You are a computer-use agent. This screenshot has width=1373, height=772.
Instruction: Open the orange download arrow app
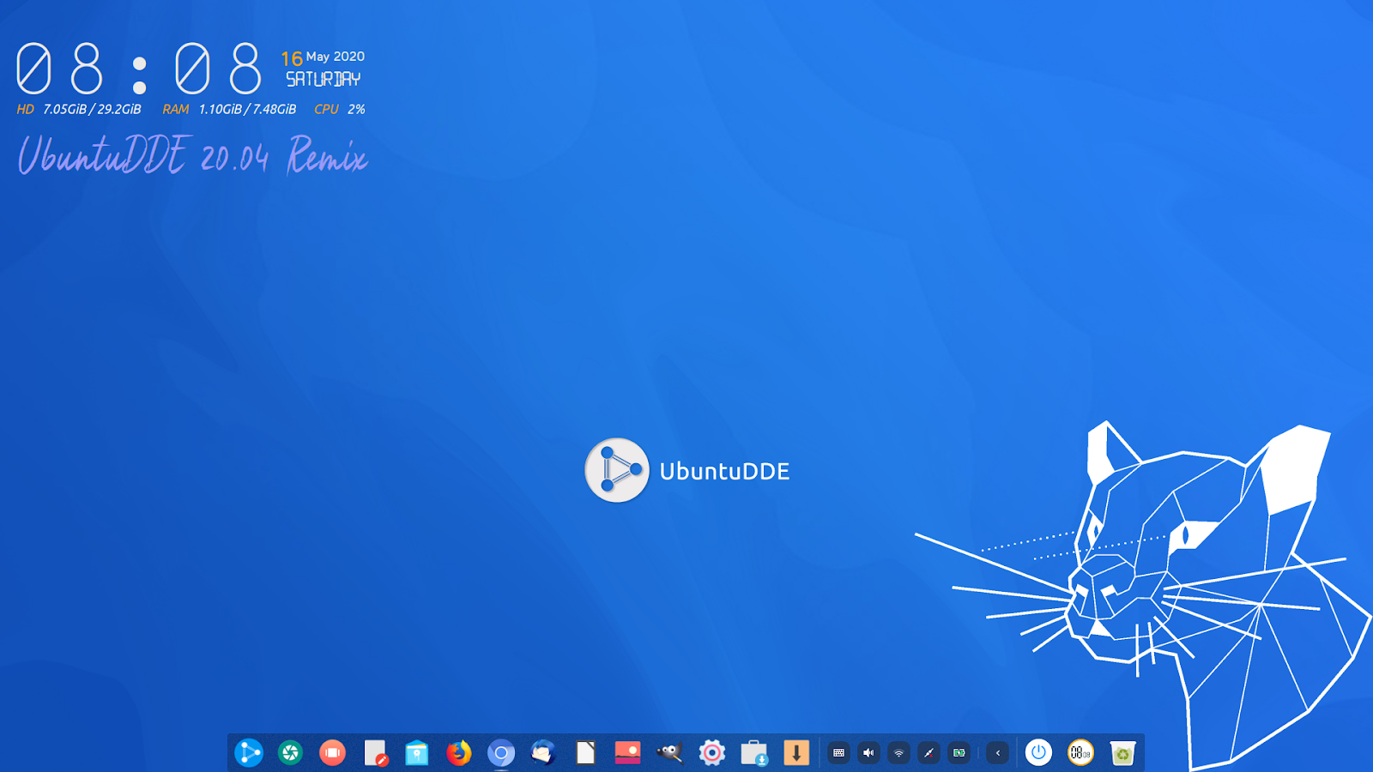click(x=796, y=753)
